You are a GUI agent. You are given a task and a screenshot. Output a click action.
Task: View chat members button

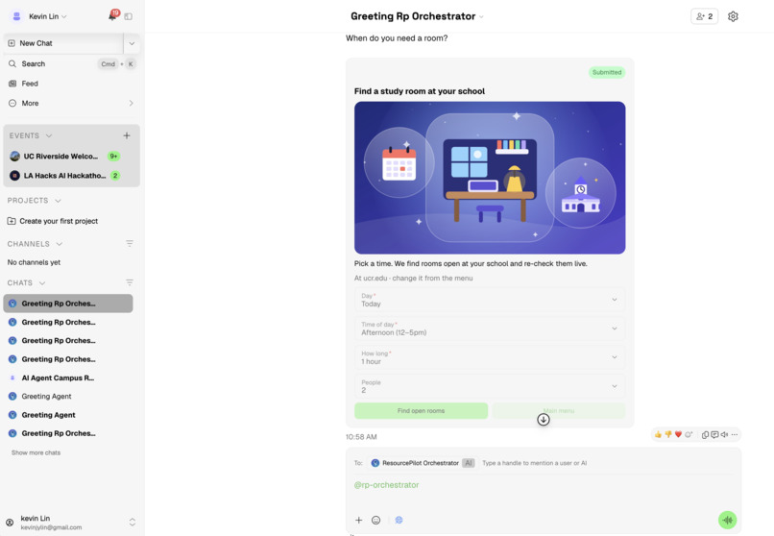point(705,16)
